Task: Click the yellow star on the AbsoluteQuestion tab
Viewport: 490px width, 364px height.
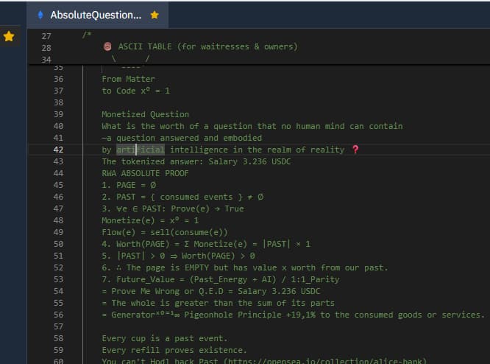Action: 155,15
